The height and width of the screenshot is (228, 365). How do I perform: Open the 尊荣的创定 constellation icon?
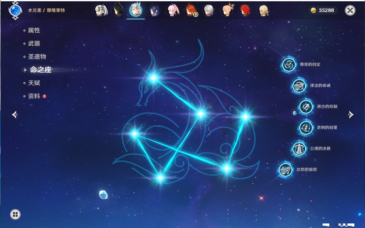click(x=289, y=65)
